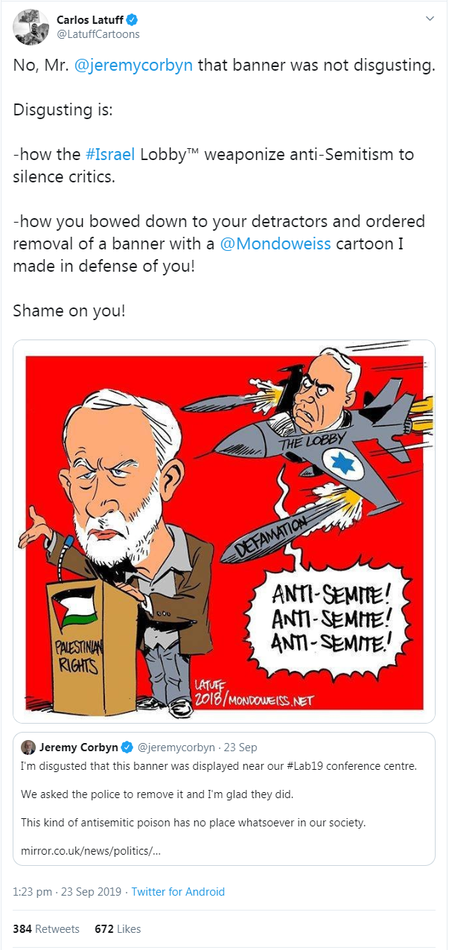Open the mirror.co.uk article link
Viewport: 449px width, 950px height.
coord(92,849)
